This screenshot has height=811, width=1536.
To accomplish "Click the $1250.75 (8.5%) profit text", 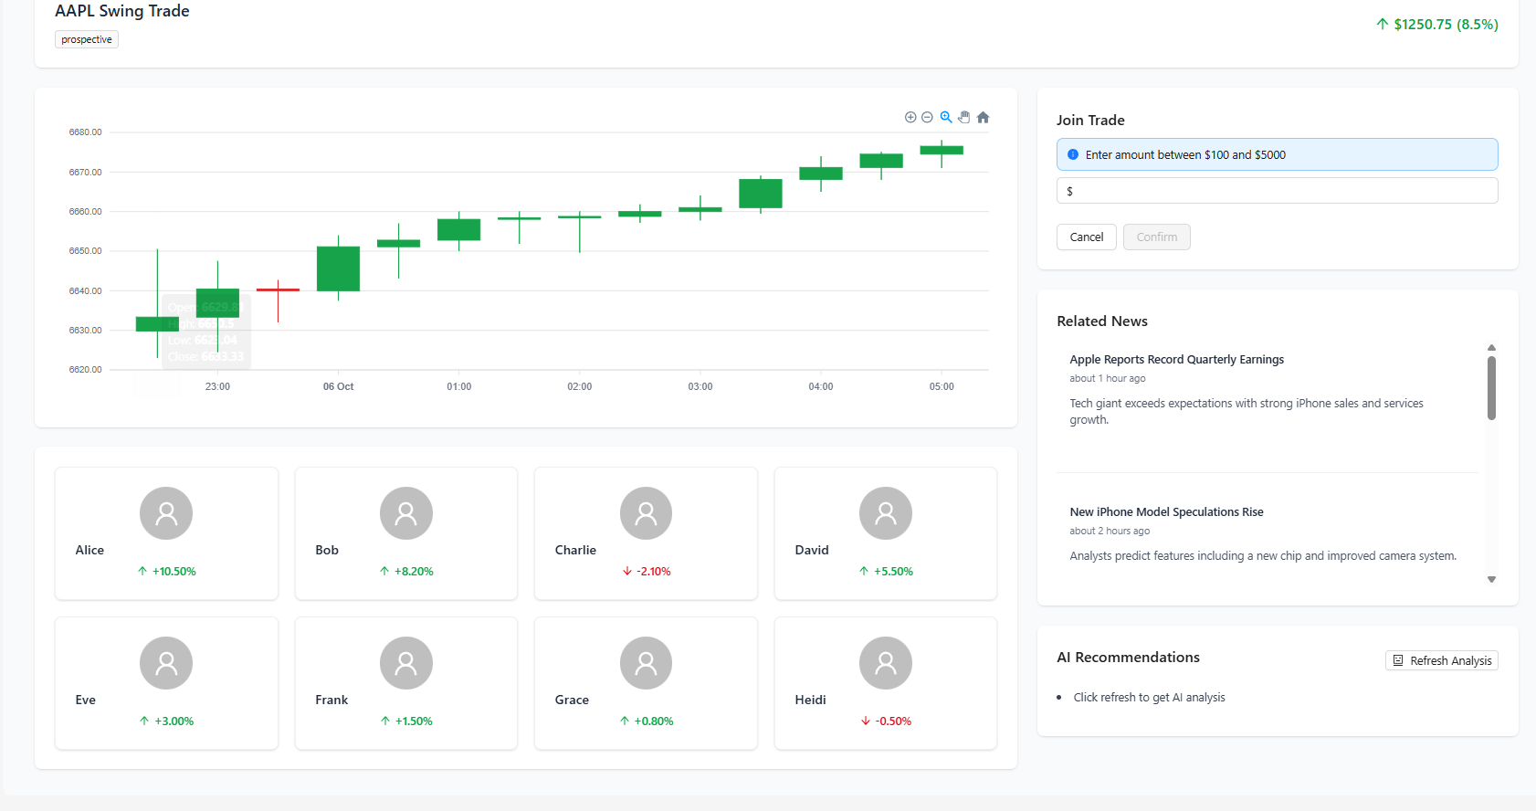I will [x=1446, y=24].
